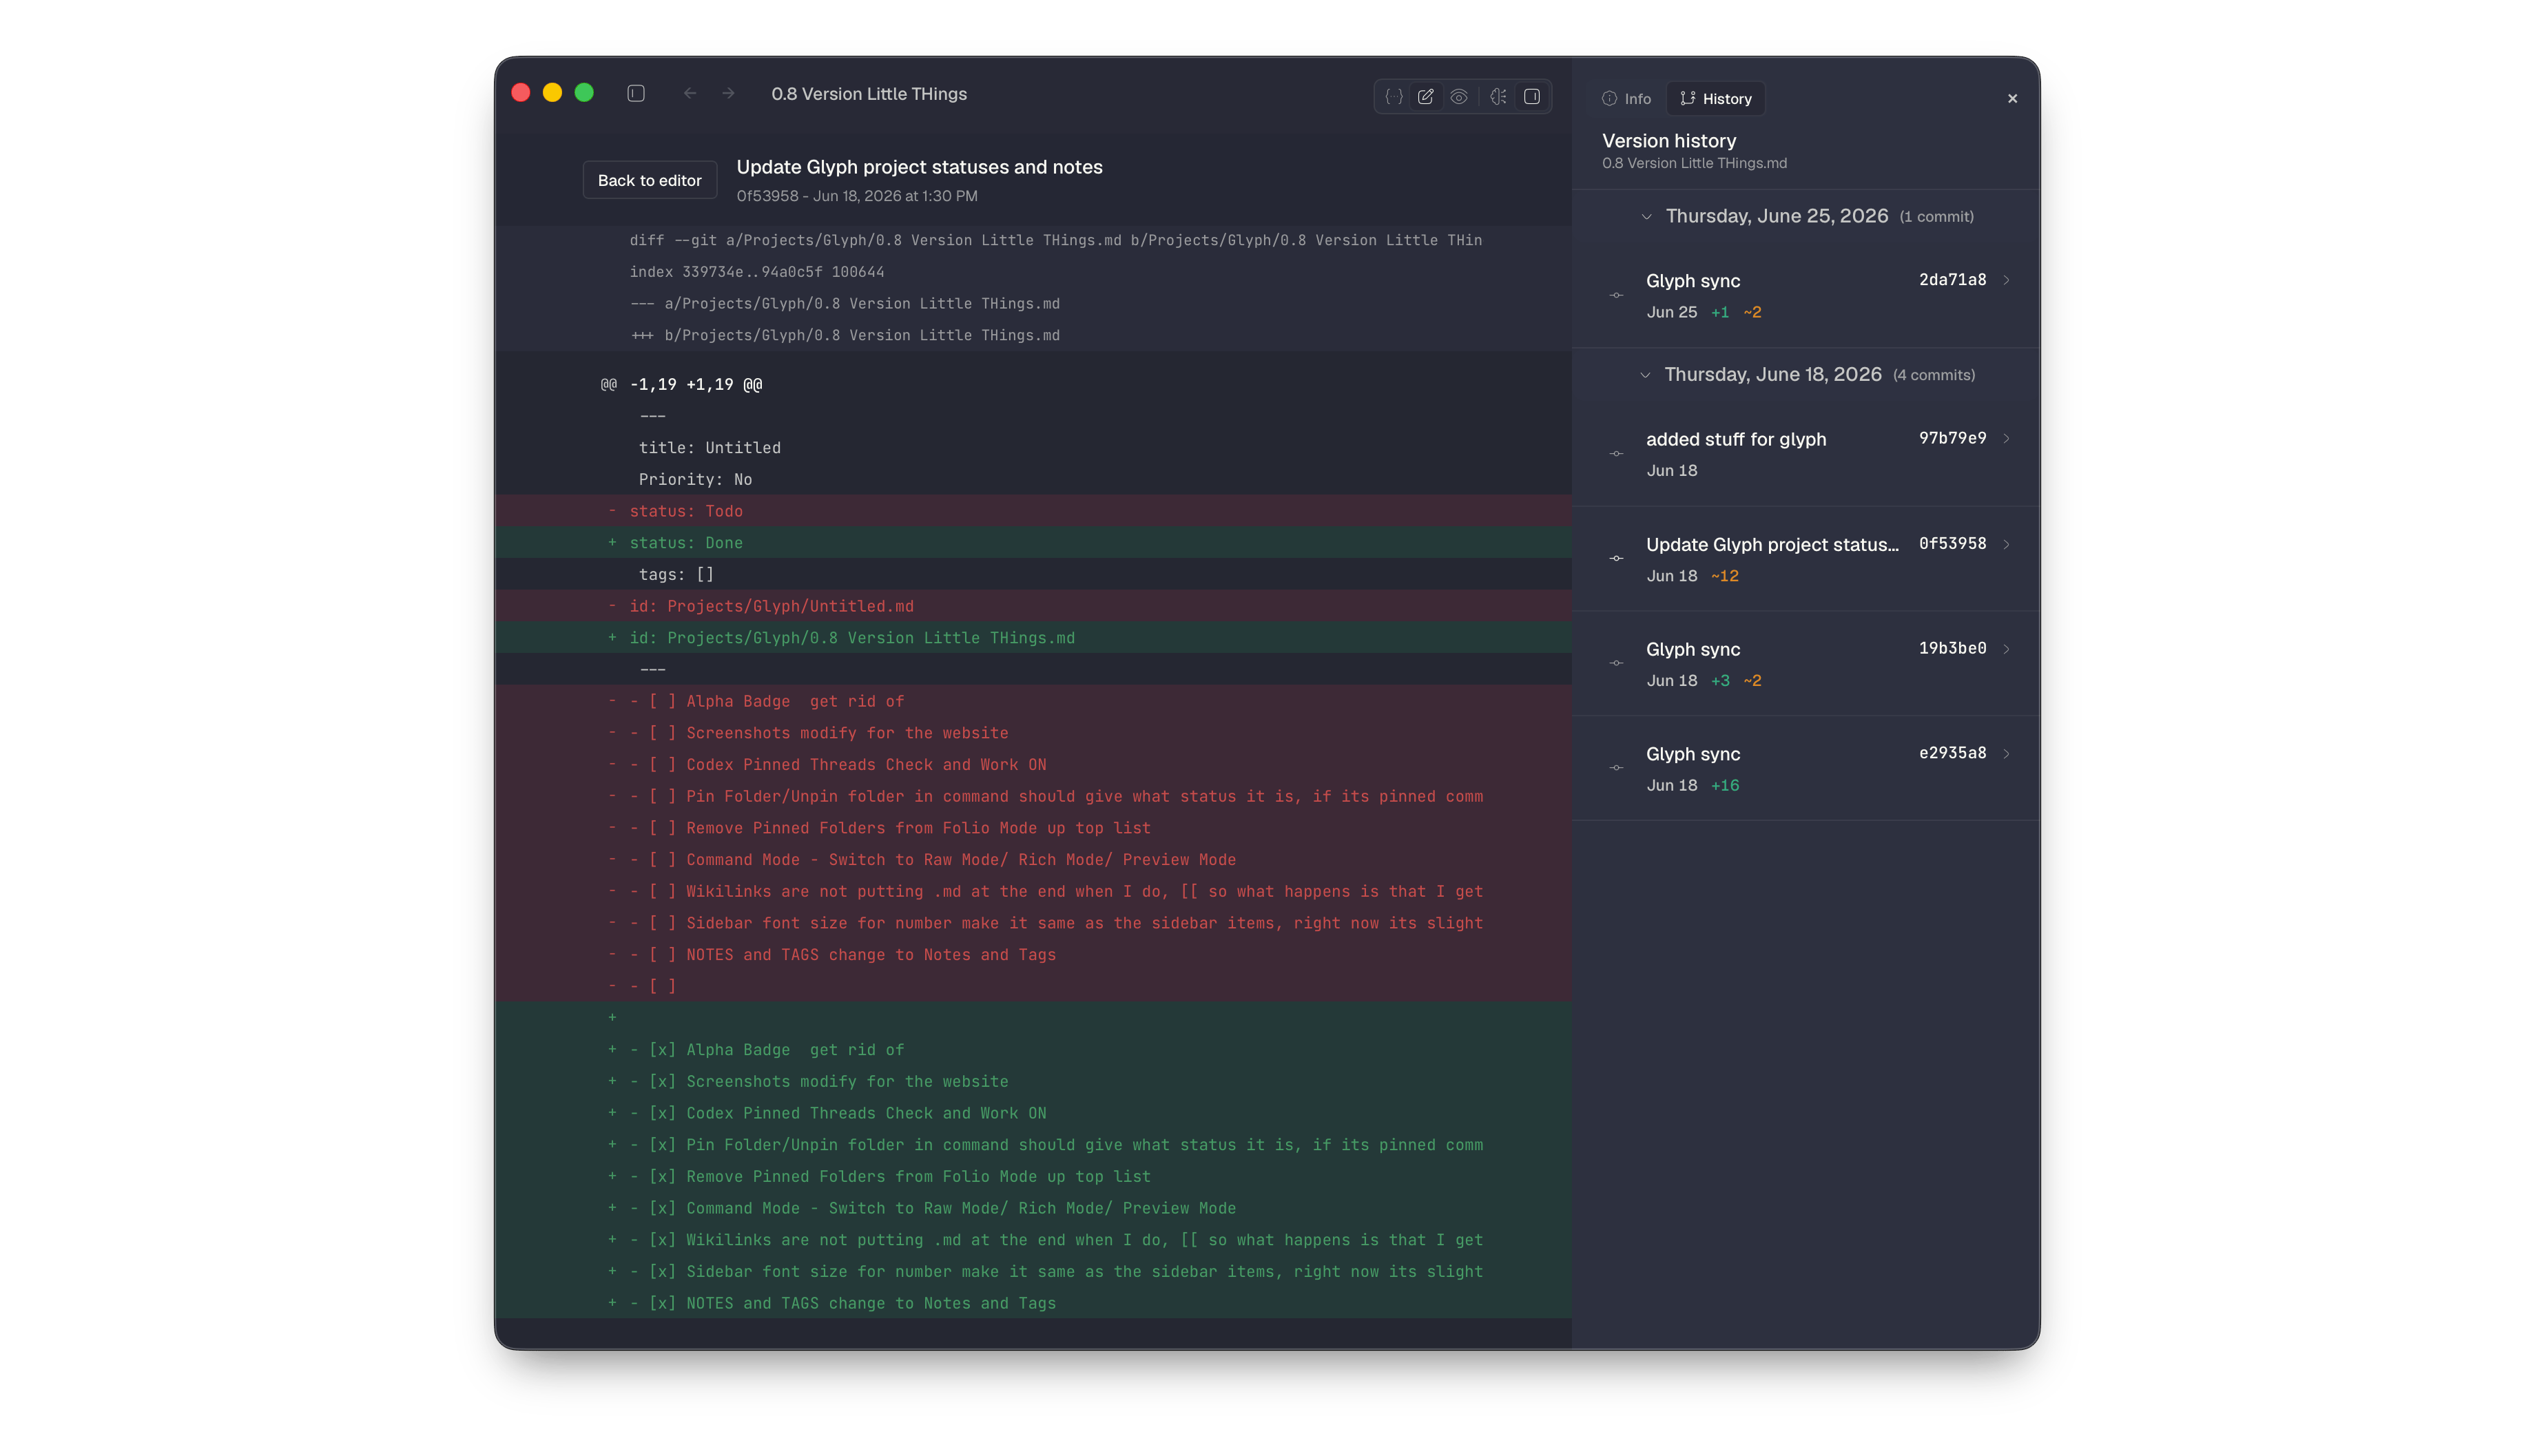Click 'Version history' panel heading
2535x1456 pixels.
(1669, 141)
